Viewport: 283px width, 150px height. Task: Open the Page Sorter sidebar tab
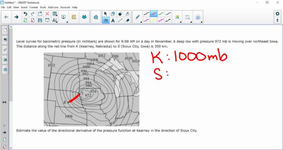(x=5, y=30)
